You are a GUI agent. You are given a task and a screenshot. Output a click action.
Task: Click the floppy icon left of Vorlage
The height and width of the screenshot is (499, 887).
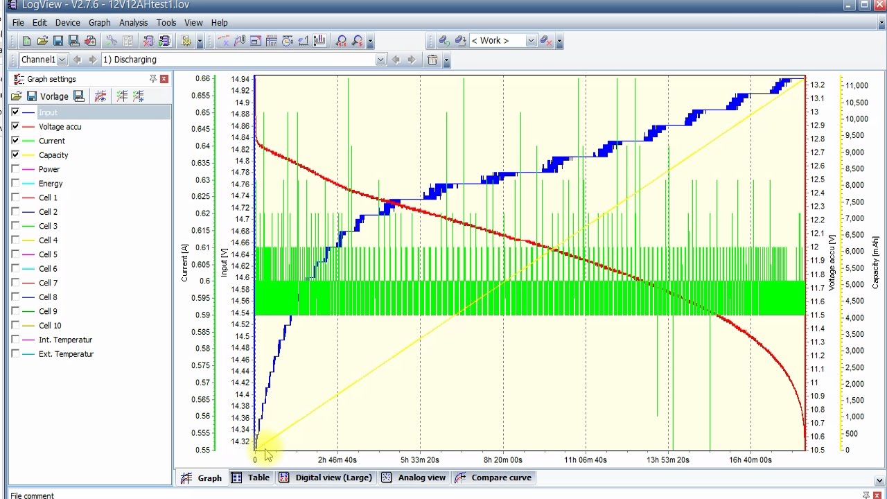coord(31,96)
